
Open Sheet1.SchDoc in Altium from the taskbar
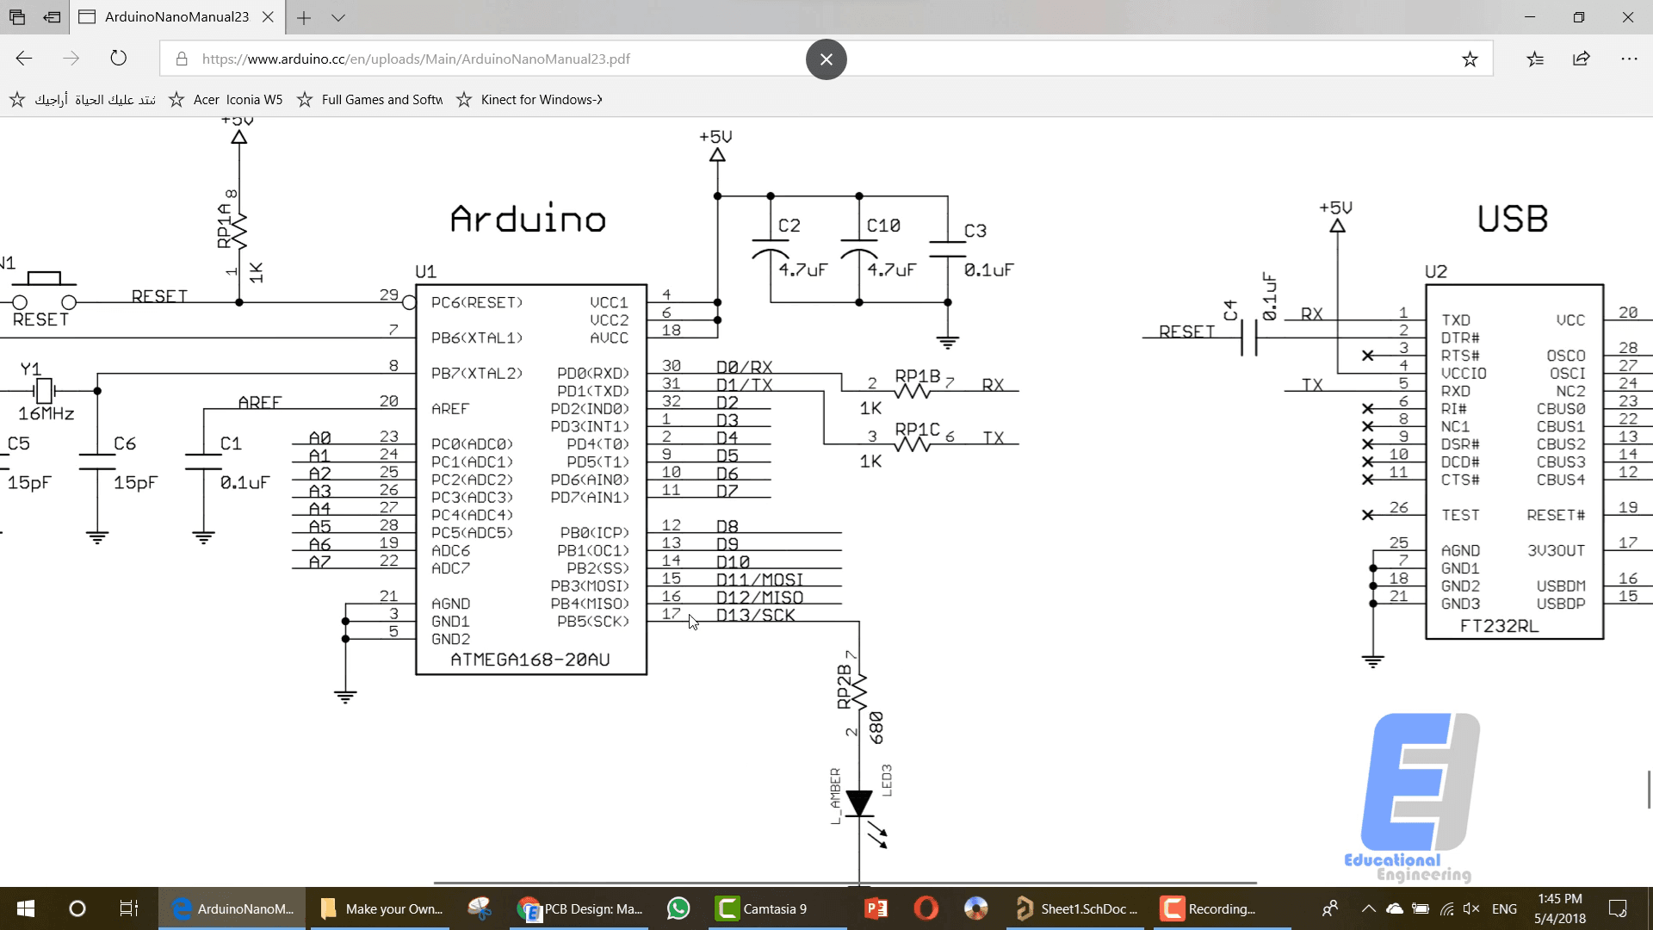click(x=1075, y=908)
